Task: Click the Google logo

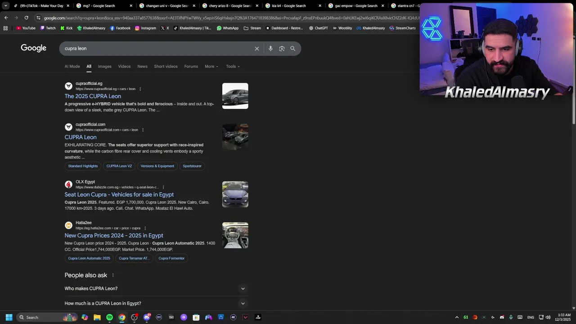Action: [x=33, y=48]
